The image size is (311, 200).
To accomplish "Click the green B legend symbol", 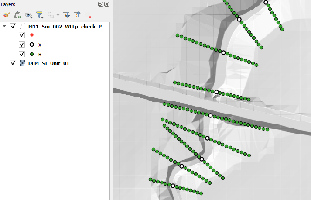I will point(32,54).
